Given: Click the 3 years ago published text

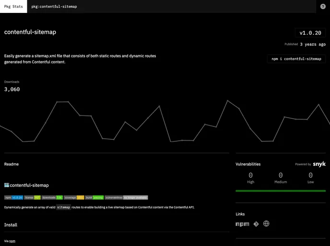Looking at the screenshot, I should (313, 44).
